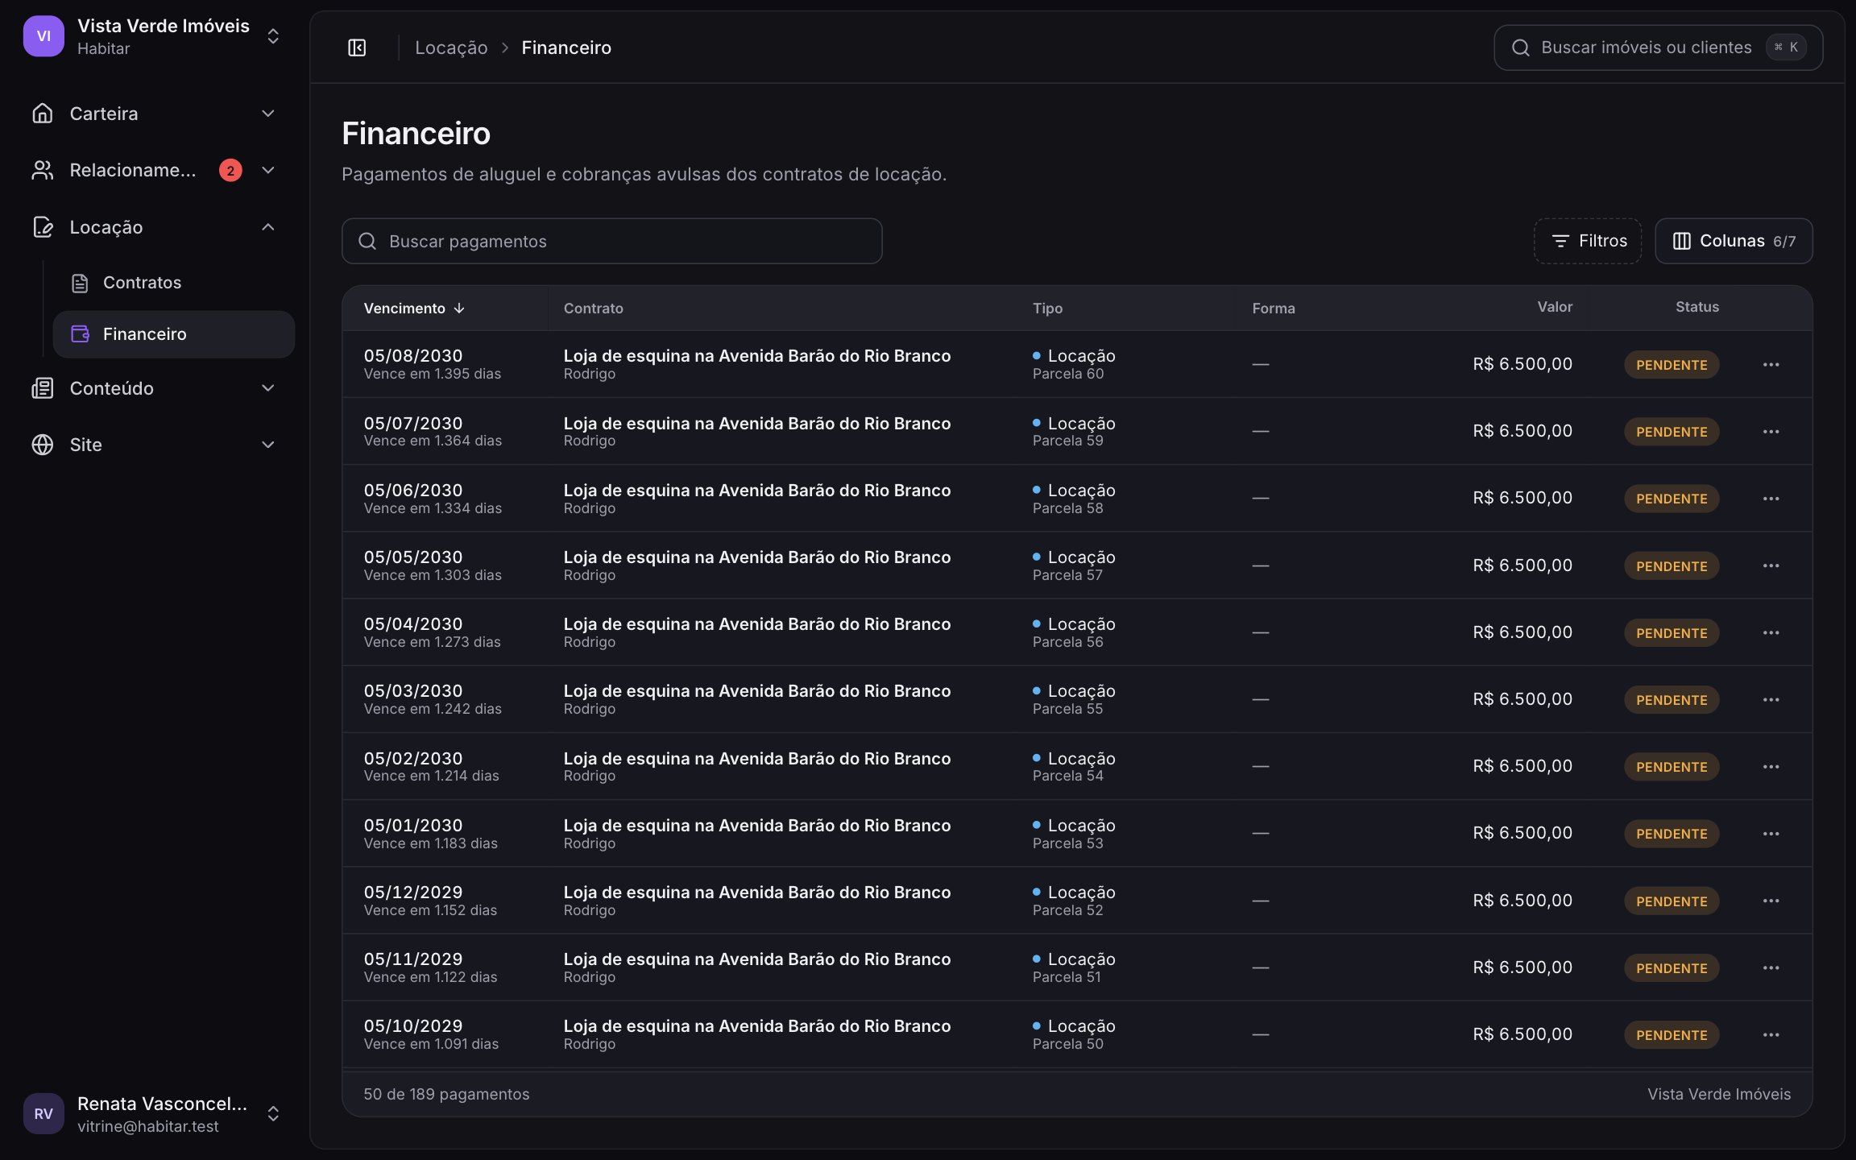
Task: Click the Locação document-edit icon
Action: [43, 227]
